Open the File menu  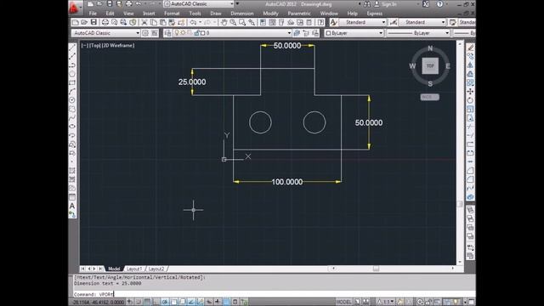[x=93, y=14]
